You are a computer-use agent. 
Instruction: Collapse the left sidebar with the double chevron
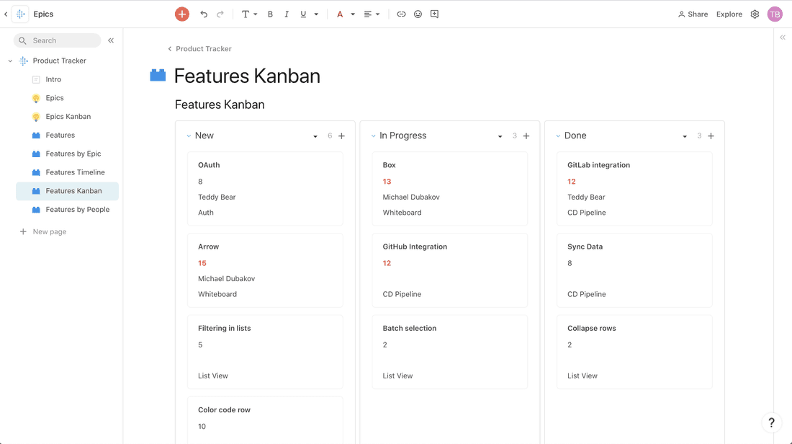tap(111, 40)
